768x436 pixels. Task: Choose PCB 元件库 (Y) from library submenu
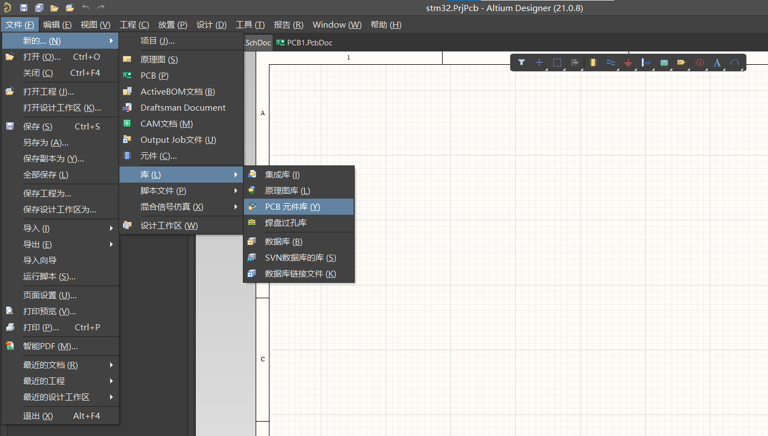tap(299, 207)
